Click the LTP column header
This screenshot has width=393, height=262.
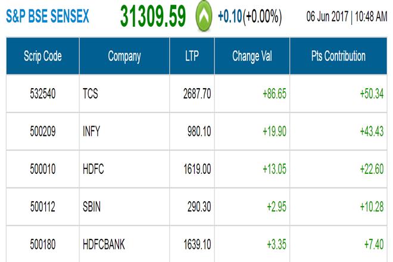191,57
